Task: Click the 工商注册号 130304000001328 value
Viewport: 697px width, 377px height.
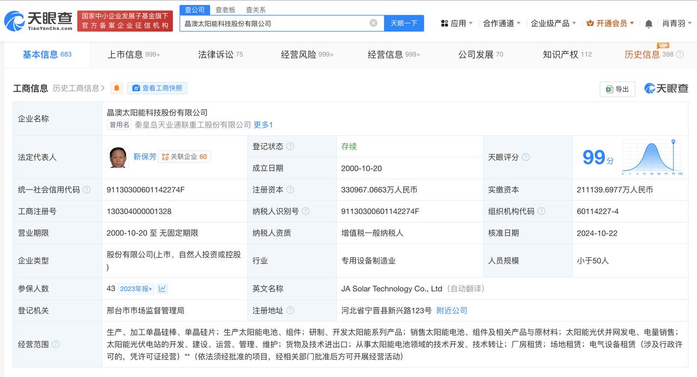Action: click(x=139, y=211)
